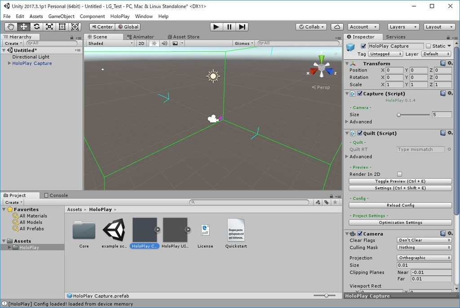
Task: Toggle the 2D scene view button
Action: [141, 43]
